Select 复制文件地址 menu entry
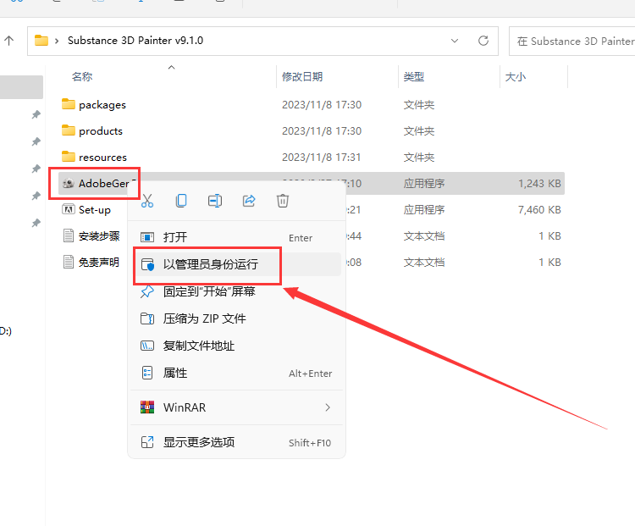This screenshot has width=635, height=526. [x=236, y=346]
